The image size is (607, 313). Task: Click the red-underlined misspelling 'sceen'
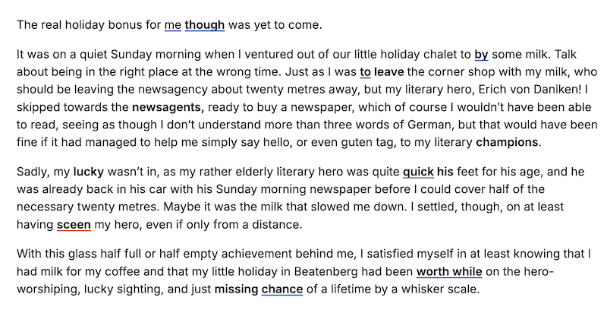pos(74,225)
